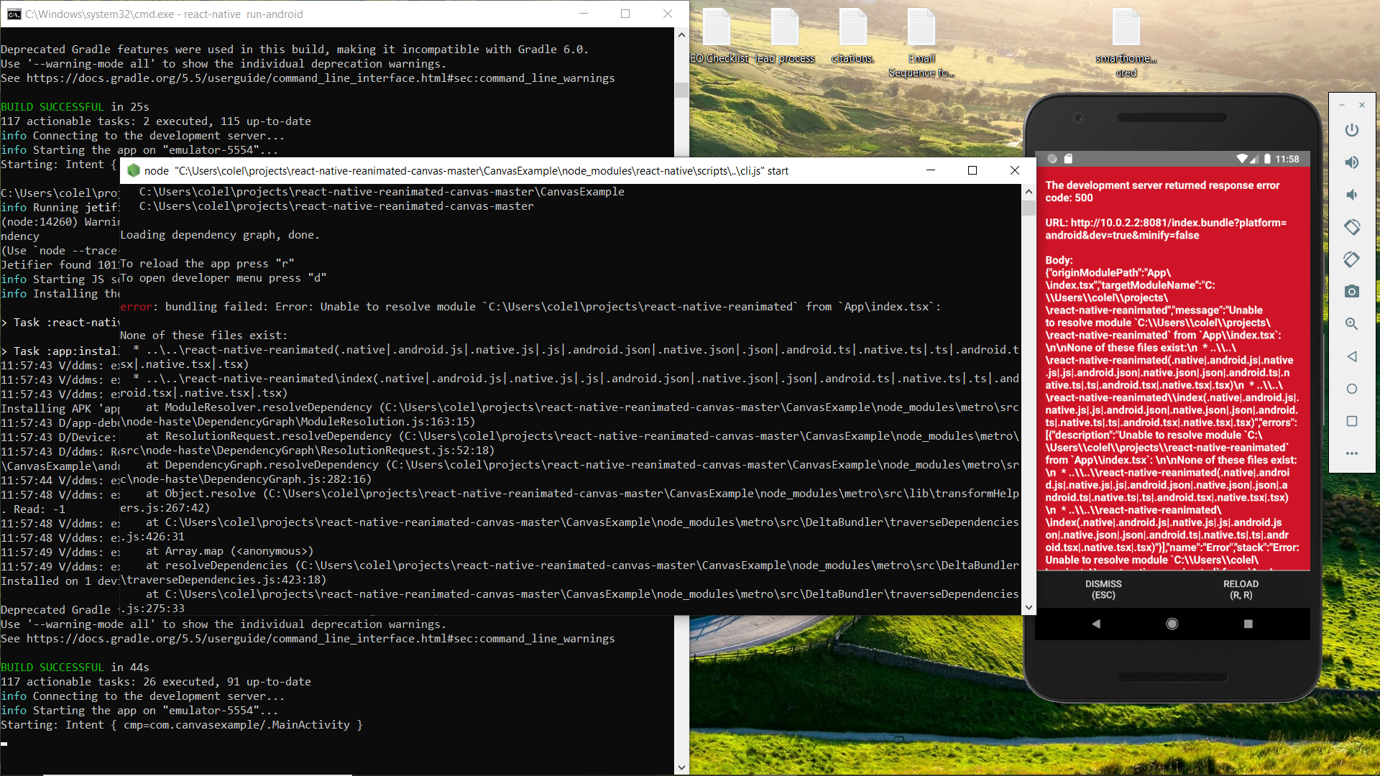Click the emulator volume up icon

pos(1352,162)
